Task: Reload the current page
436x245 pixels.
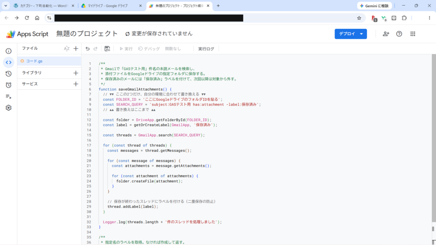Action: (27, 18)
